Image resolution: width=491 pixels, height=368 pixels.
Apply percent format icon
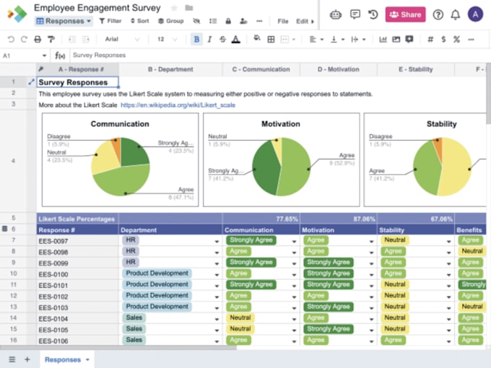click(456, 39)
